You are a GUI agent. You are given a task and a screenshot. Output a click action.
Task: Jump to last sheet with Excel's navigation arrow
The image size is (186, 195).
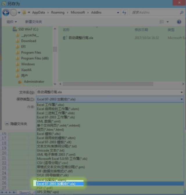tap(14, 192)
